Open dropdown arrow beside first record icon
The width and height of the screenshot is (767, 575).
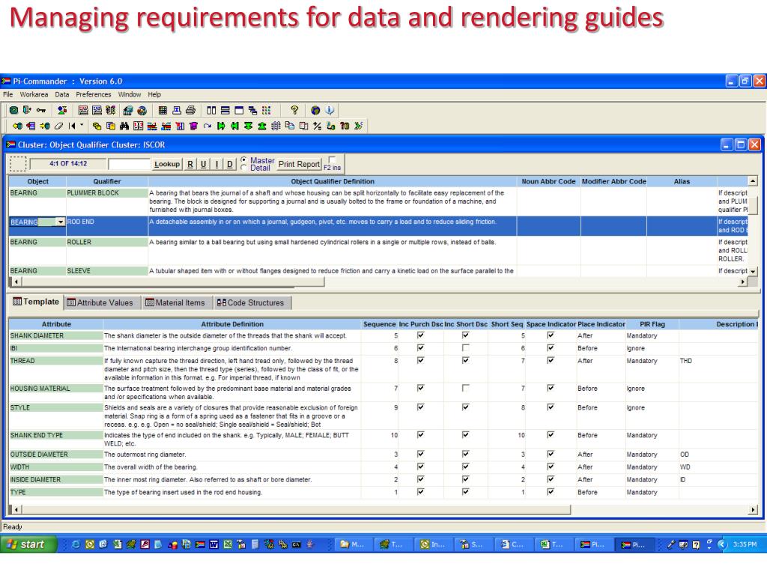(82, 125)
